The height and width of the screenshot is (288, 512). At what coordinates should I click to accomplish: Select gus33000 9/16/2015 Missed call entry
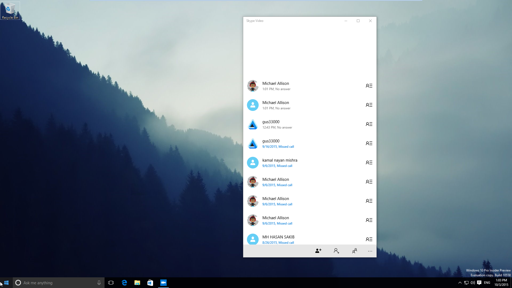pyautogui.click(x=310, y=143)
